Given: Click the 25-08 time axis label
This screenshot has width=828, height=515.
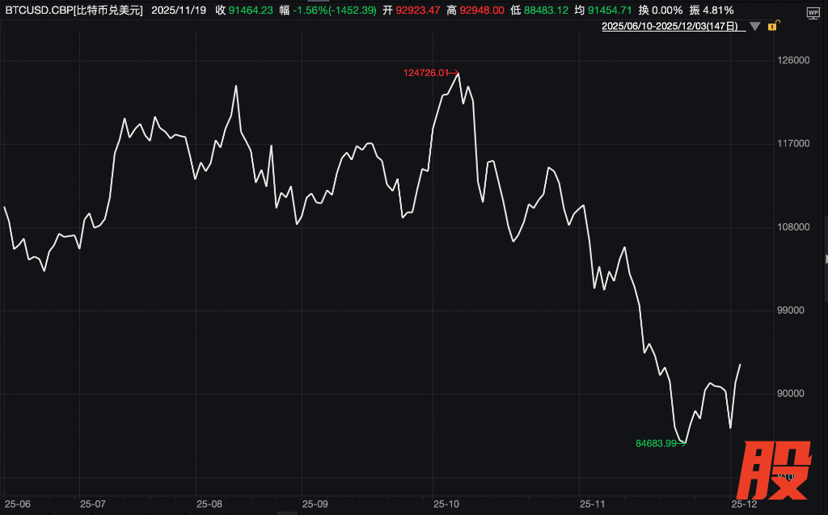Looking at the screenshot, I should (209, 504).
